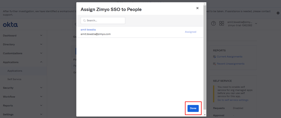This screenshot has height=118, width=281.
Task: Click amit.tewatia account name in header
Action: click(240, 22)
